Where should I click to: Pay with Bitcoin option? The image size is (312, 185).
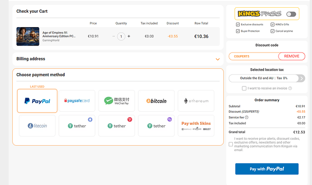pos(156,101)
